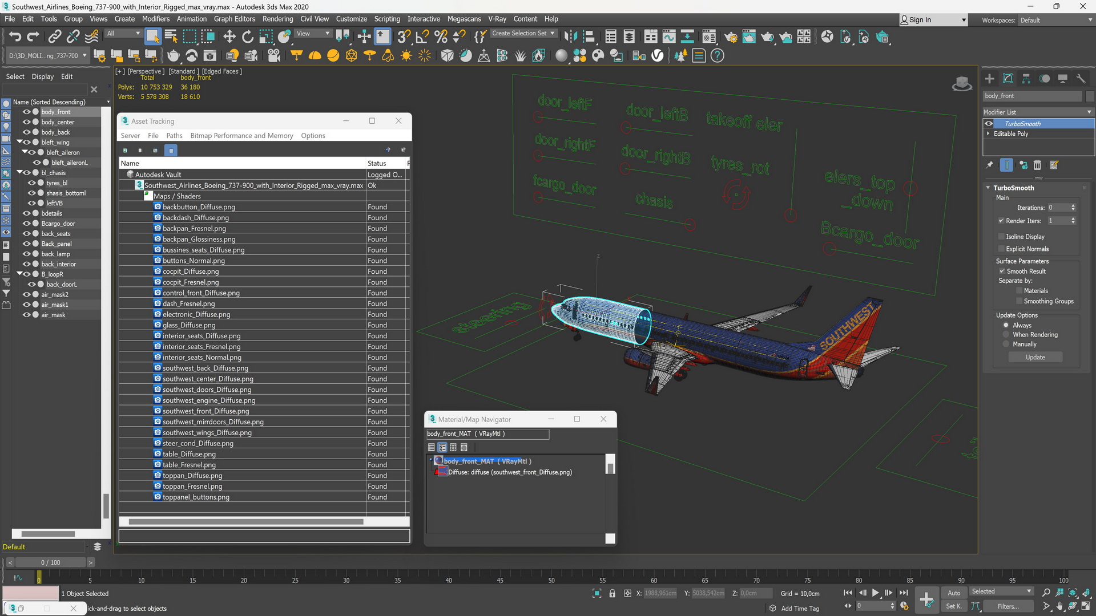Viewport: 1096px width, 616px height.
Task: Select the When Rendering update option
Action: pos(1006,335)
